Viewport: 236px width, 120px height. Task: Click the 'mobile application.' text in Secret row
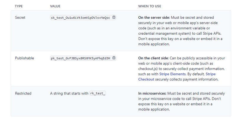coord(154,44)
